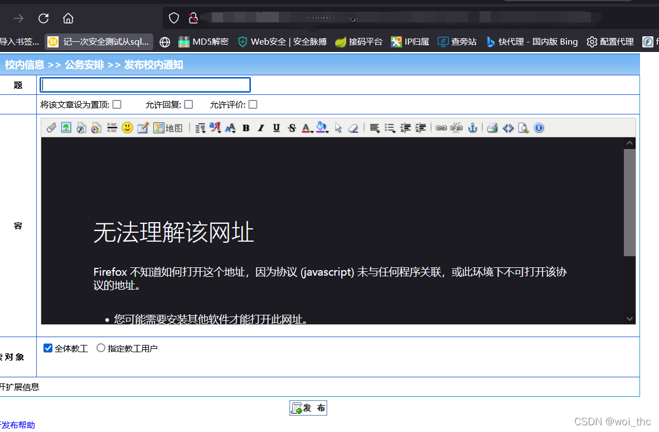Open the 记一次安全测试从sql bookmark
This screenshot has width=659, height=432.
[x=99, y=42]
